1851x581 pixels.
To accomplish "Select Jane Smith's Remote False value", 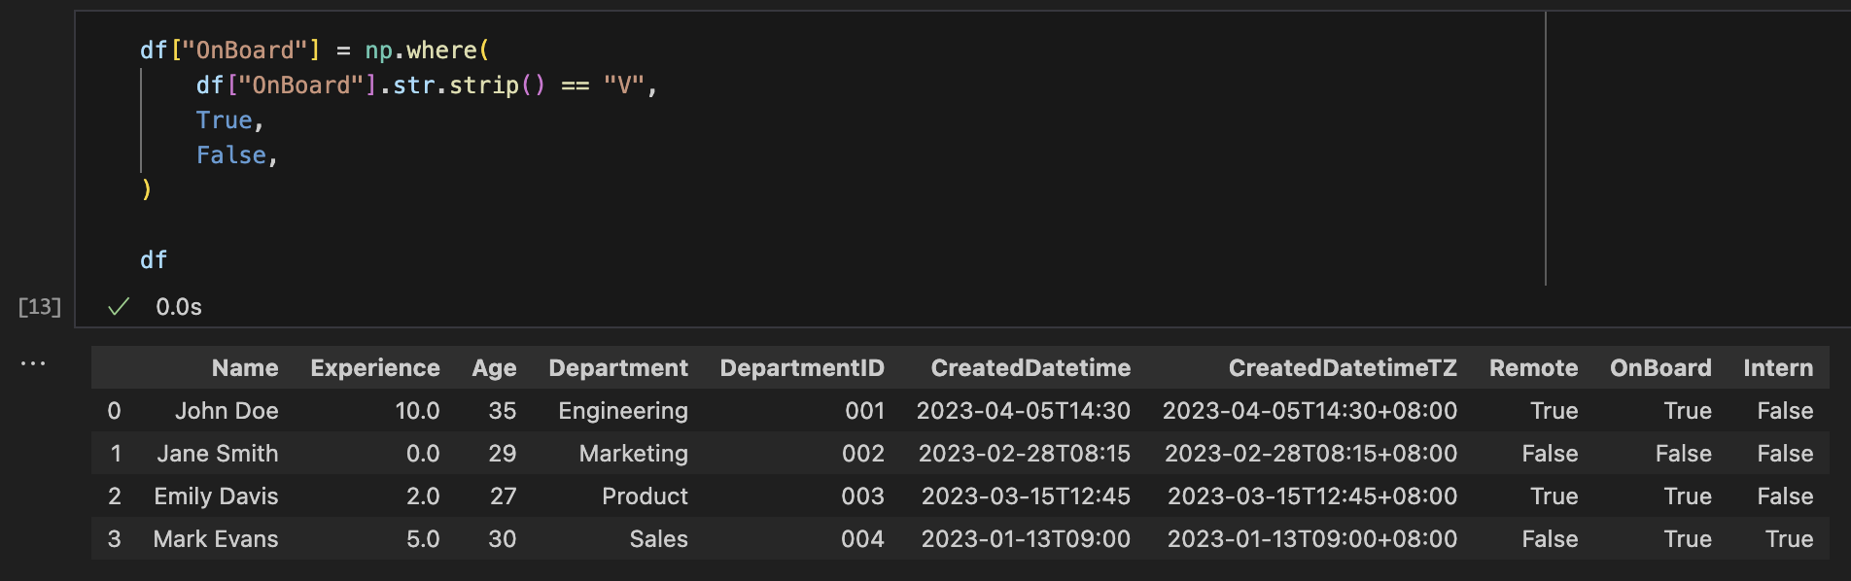I will [1550, 454].
